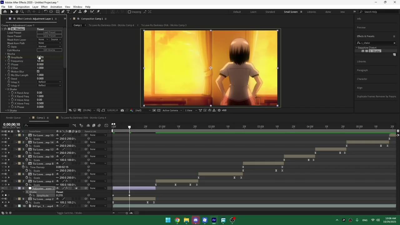Open the Wrap X Reflect dropdown
The image size is (400, 225).
(50, 82)
